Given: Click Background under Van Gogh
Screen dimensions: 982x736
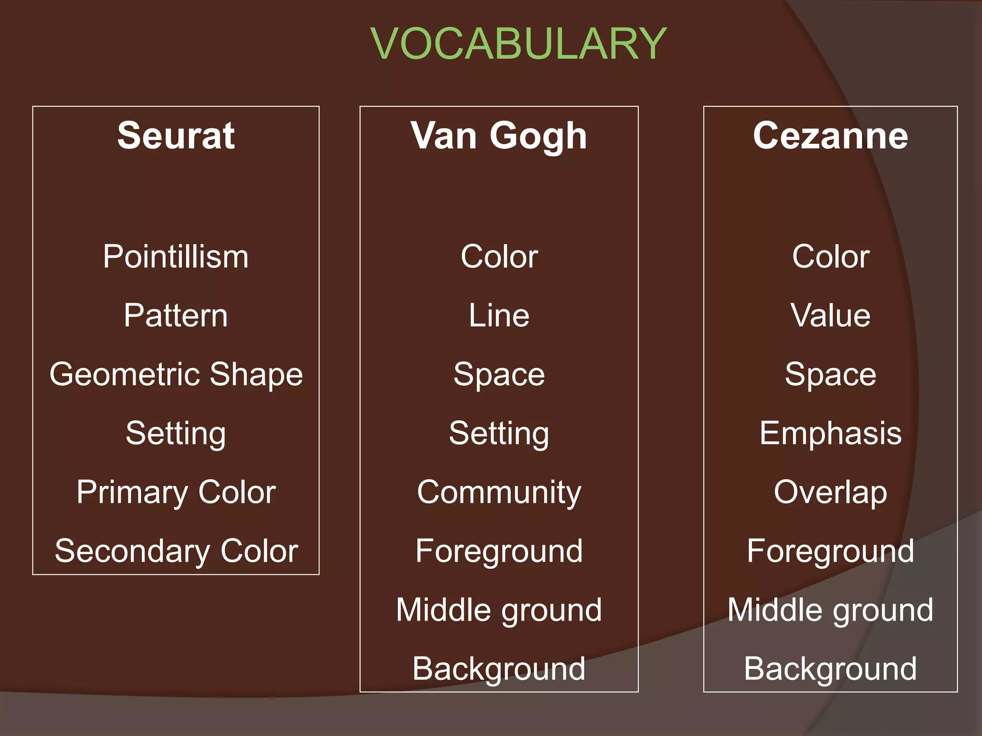Looking at the screenshot, I should 499,669.
